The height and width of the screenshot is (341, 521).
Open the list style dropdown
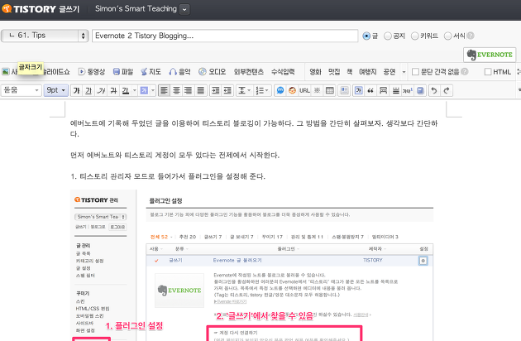(262, 90)
